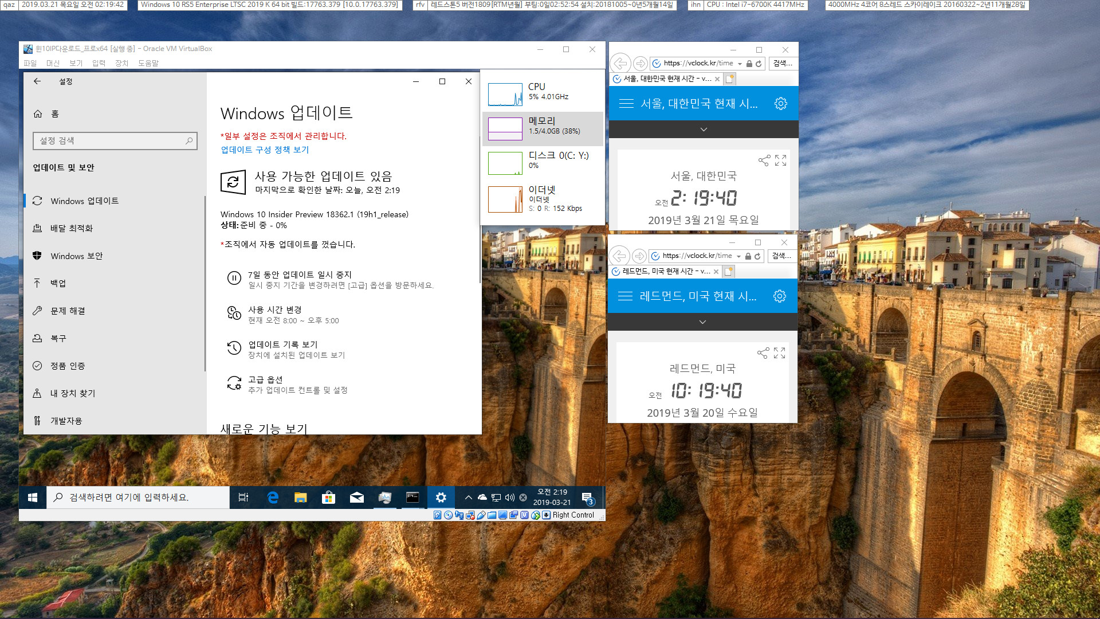Open new tab in Seoul browser window
The width and height of the screenshot is (1100, 619).
[x=729, y=79]
